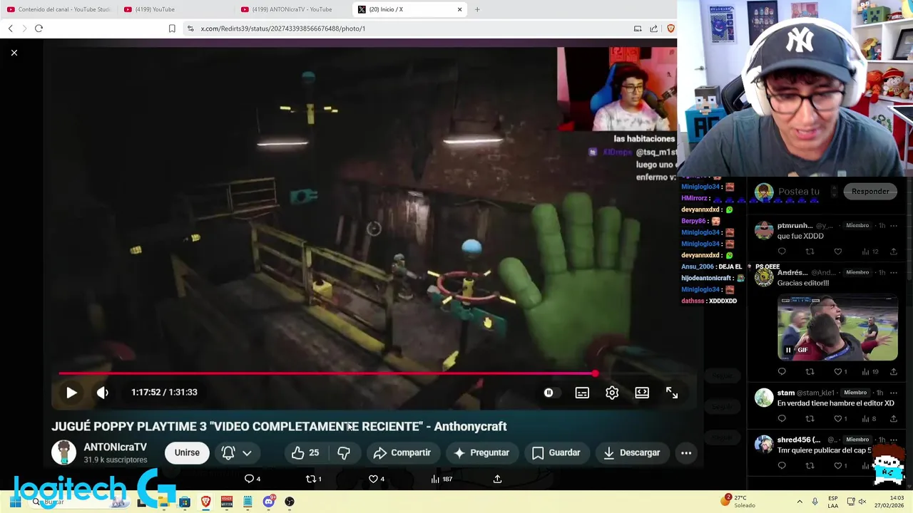Like ptmrunh's 'que fue XDDD' reply
913x513 pixels.
tap(837, 252)
